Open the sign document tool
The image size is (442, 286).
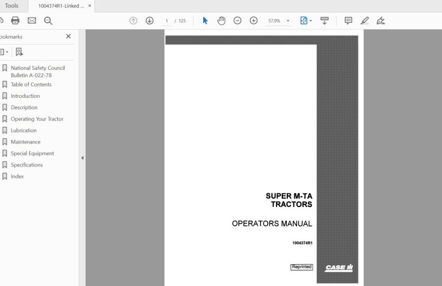(381, 21)
